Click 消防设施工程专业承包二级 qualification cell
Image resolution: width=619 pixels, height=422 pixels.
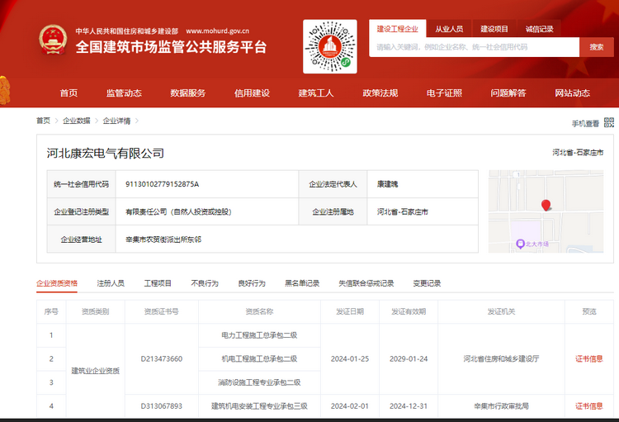[259, 382]
